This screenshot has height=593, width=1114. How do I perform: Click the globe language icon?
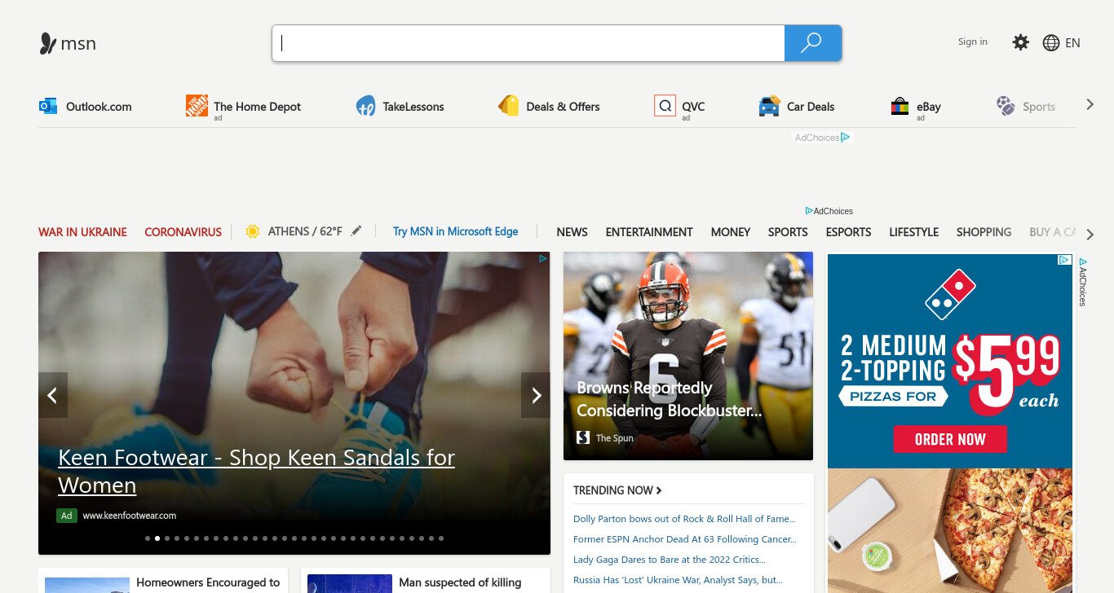(x=1051, y=43)
